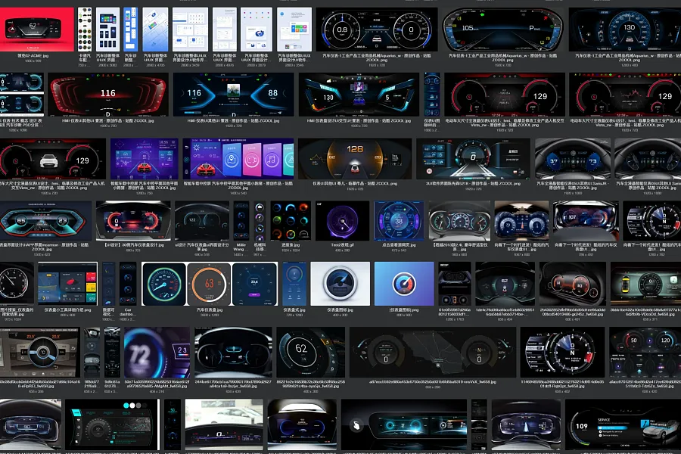This screenshot has width=681, height=454.
Task: Click the 进度条.jpg file name
Action: [x=291, y=245]
